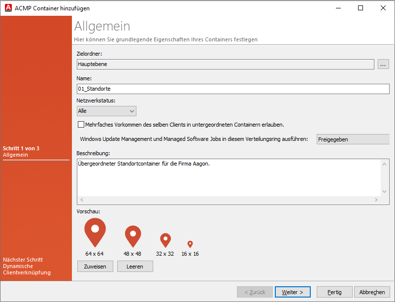Click the ACMP logo in the title bar
Viewport: 395px width, 302px height.
pos(7,8)
